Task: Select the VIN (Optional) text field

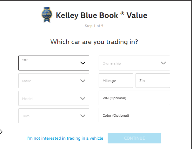Action: tap(134, 98)
